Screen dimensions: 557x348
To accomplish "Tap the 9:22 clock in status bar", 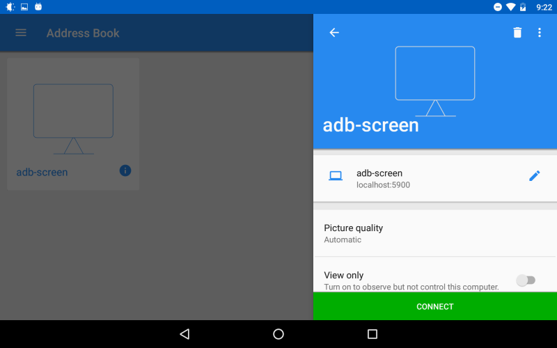I will (x=544, y=8).
